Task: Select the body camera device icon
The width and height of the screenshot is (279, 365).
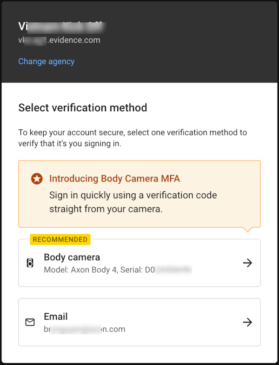Action: click(x=30, y=263)
